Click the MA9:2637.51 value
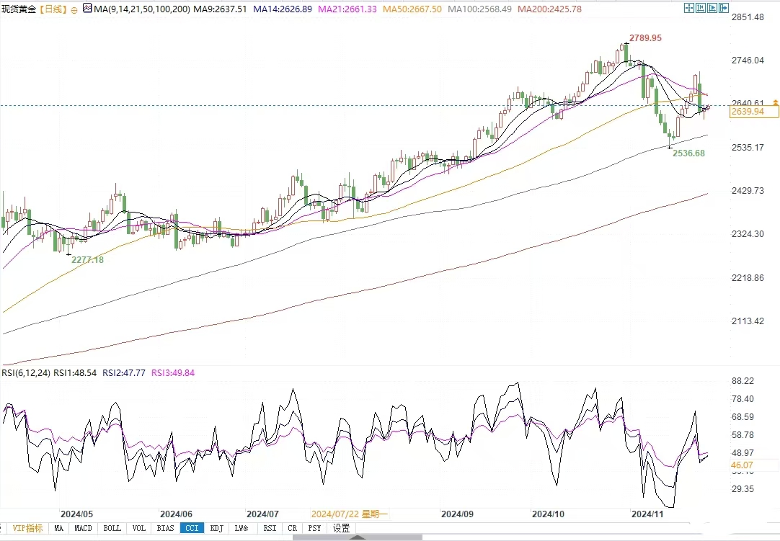Image resolution: width=780 pixels, height=541 pixels. point(220,9)
